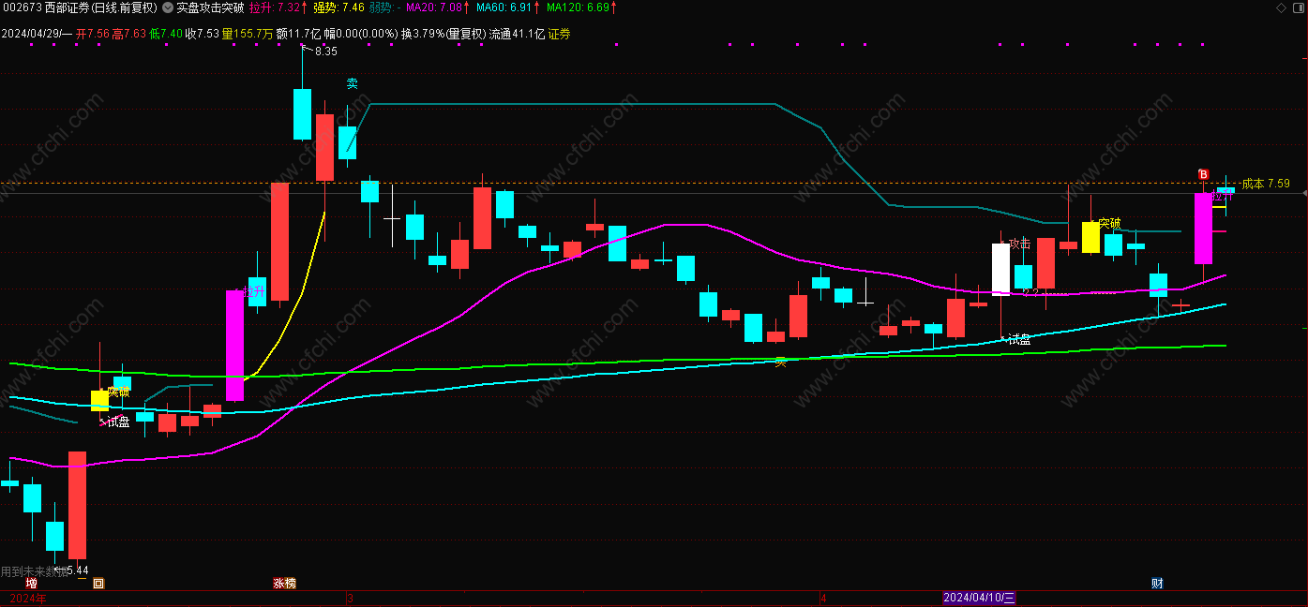Click the cyan 卖 sell signal near peak
This screenshot has width=1308, height=607.
352,83
